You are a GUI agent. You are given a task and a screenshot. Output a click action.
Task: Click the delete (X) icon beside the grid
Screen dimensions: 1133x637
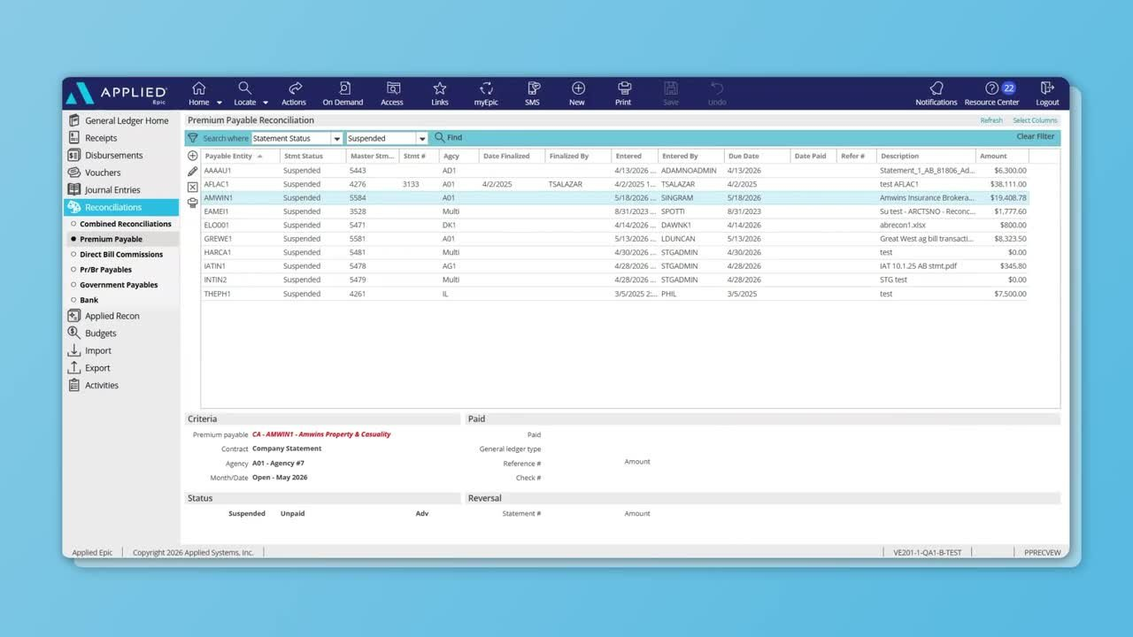[x=193, y=187]
